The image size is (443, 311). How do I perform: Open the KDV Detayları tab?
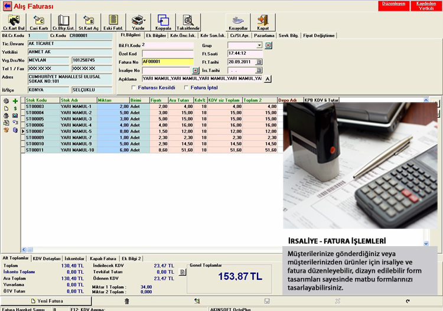(47, 258)
